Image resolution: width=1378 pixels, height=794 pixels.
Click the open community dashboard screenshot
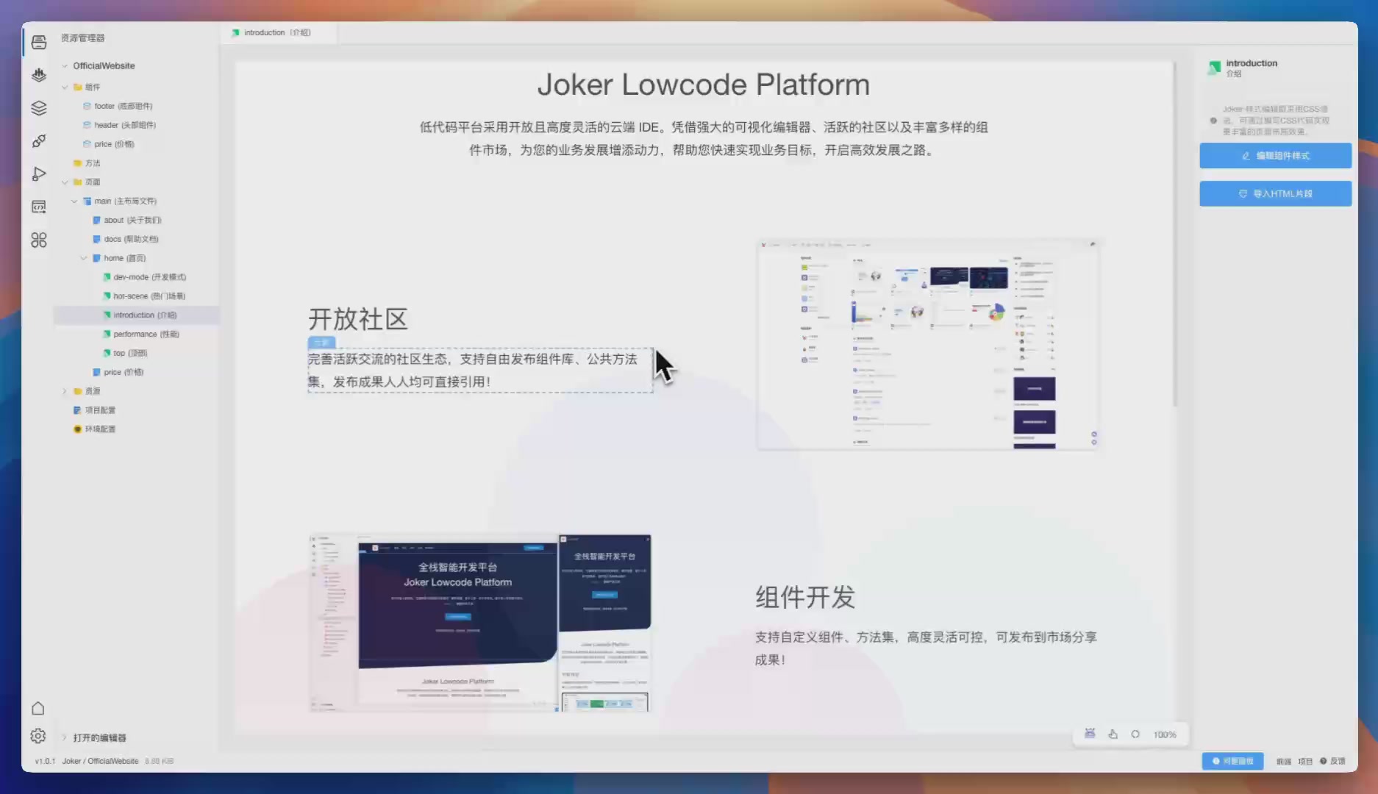(928, 344)
